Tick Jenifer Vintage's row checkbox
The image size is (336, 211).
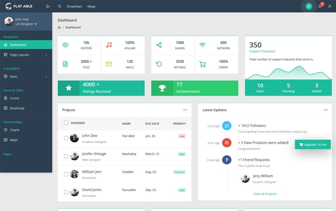66,155
